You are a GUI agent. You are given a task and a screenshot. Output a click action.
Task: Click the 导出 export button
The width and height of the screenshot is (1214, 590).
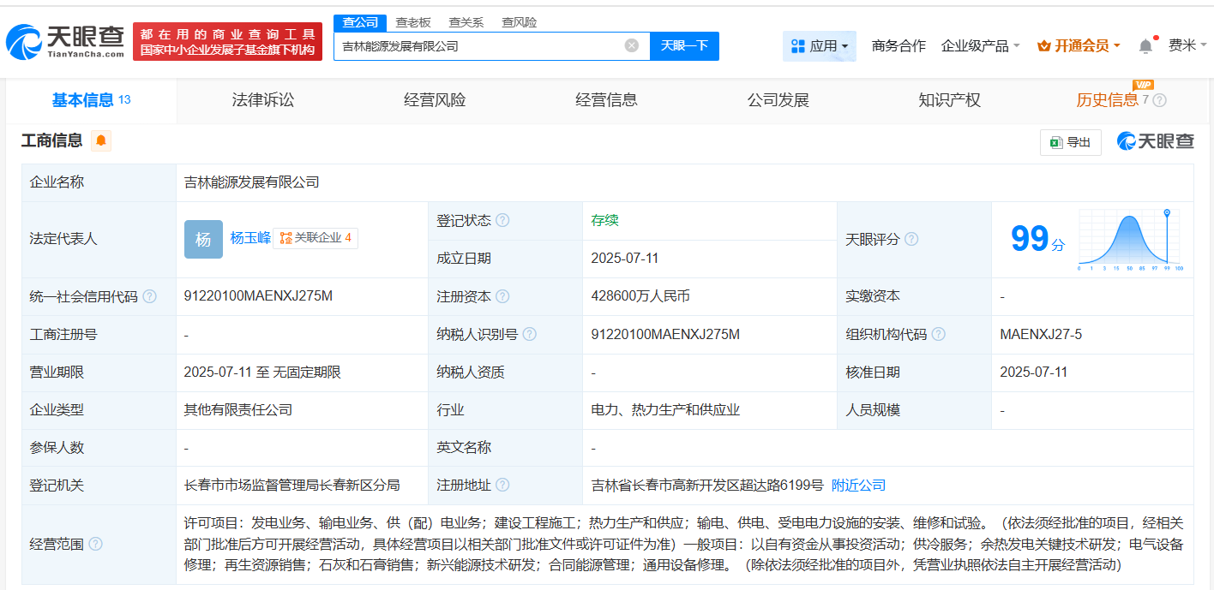[1070, 142]
